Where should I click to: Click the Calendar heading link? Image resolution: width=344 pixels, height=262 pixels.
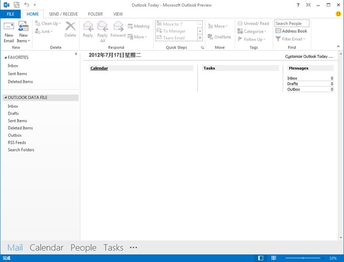tap(99, 68)
